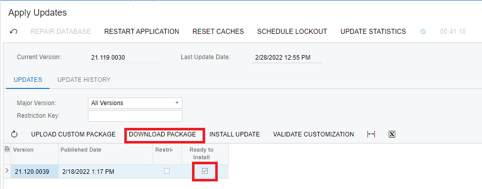
Task: Click Upload Custom Package
Action: click(73, 134)
